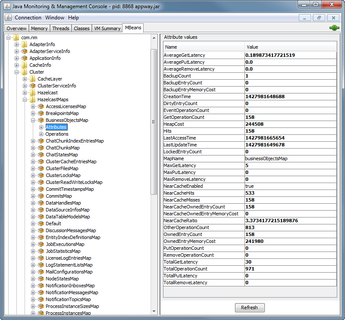Click the TotalOperationCount attribute name
Screen dimensions: 345x320
(x=185, y=269)
